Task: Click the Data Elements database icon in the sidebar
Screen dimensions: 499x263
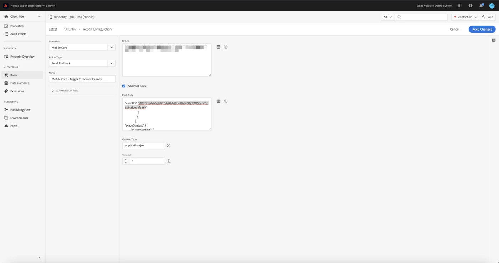Action: point(6,83)
